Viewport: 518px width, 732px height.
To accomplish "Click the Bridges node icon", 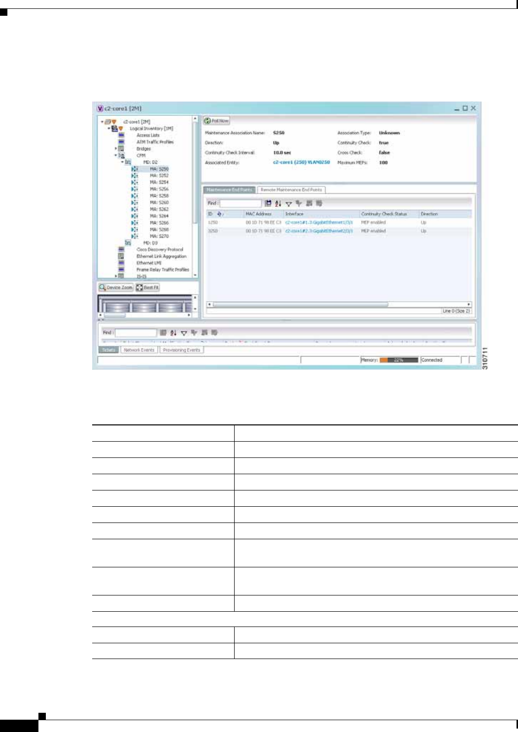I will click(x=121, y=148).
